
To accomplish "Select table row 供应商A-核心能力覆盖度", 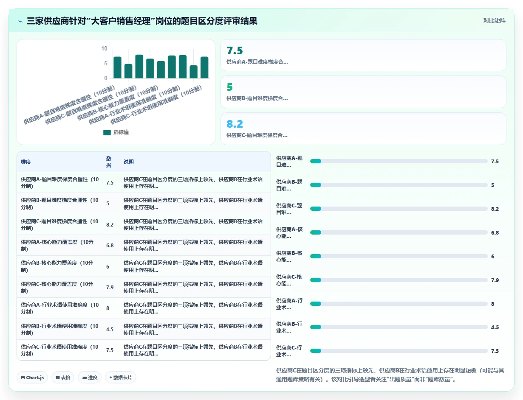I will tap(144, 246).
